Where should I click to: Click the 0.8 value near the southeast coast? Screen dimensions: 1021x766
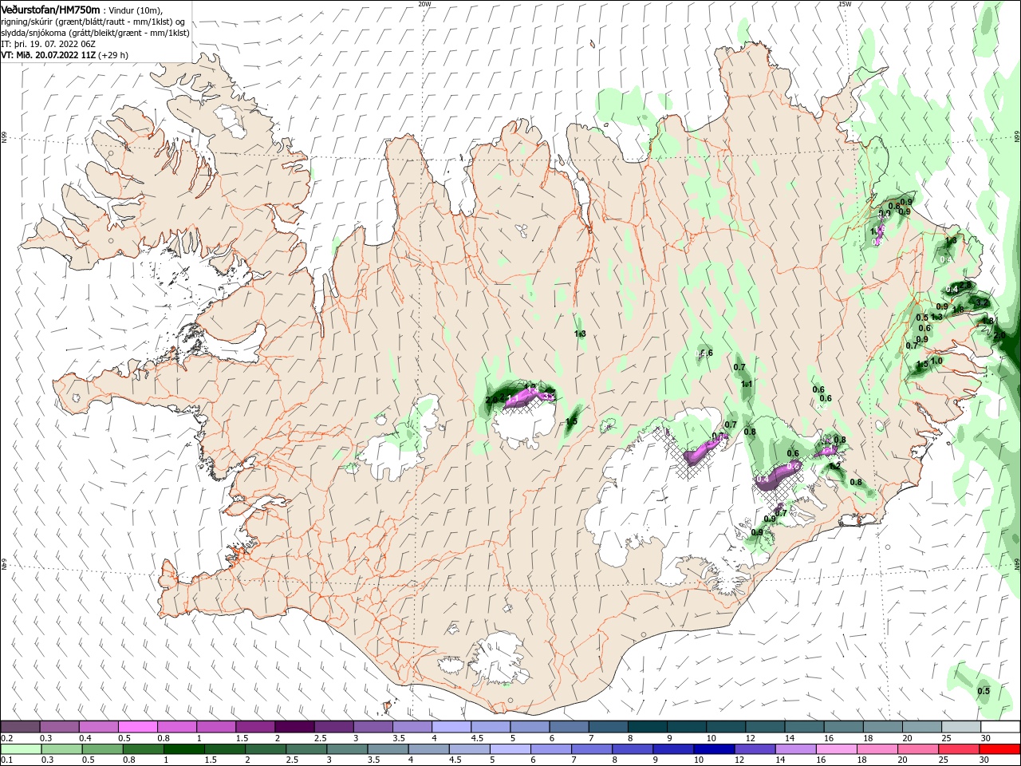[856, 482]
